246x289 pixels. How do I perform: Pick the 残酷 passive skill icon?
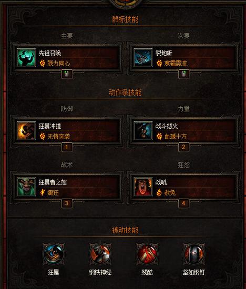(147, 254)
